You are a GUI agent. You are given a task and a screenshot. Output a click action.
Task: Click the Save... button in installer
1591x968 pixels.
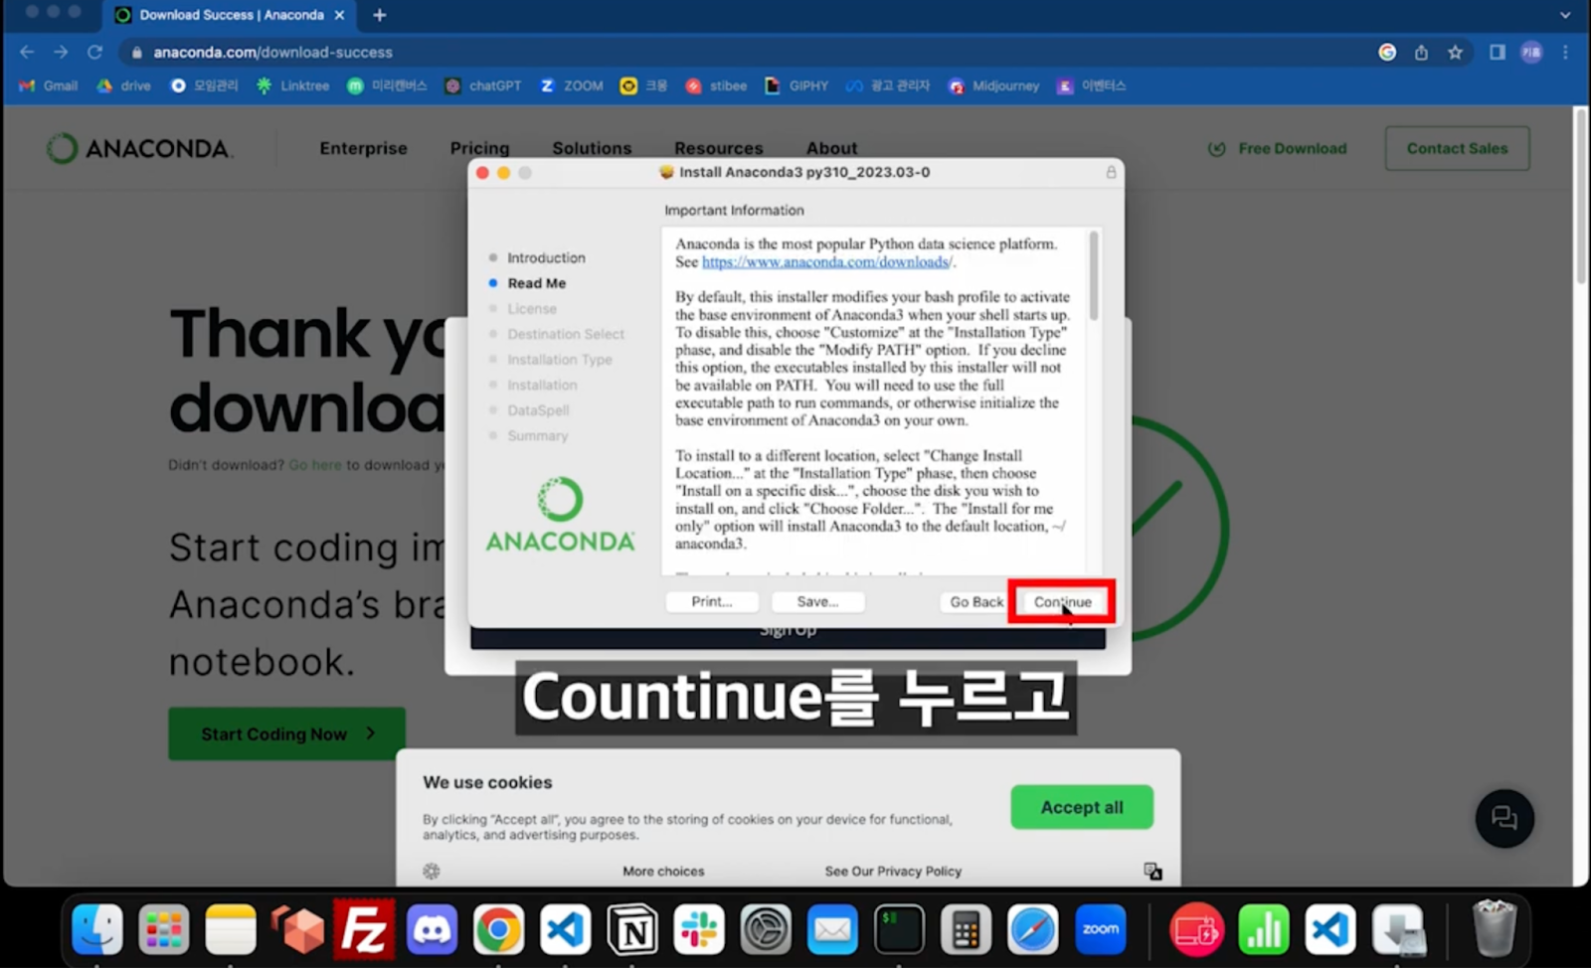(x=817, y=601)
